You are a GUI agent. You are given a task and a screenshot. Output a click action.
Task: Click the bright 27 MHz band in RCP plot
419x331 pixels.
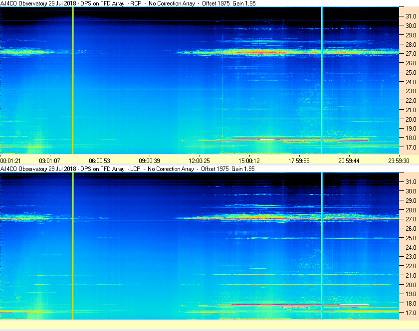pyautogui.click(x=287, y=52)
